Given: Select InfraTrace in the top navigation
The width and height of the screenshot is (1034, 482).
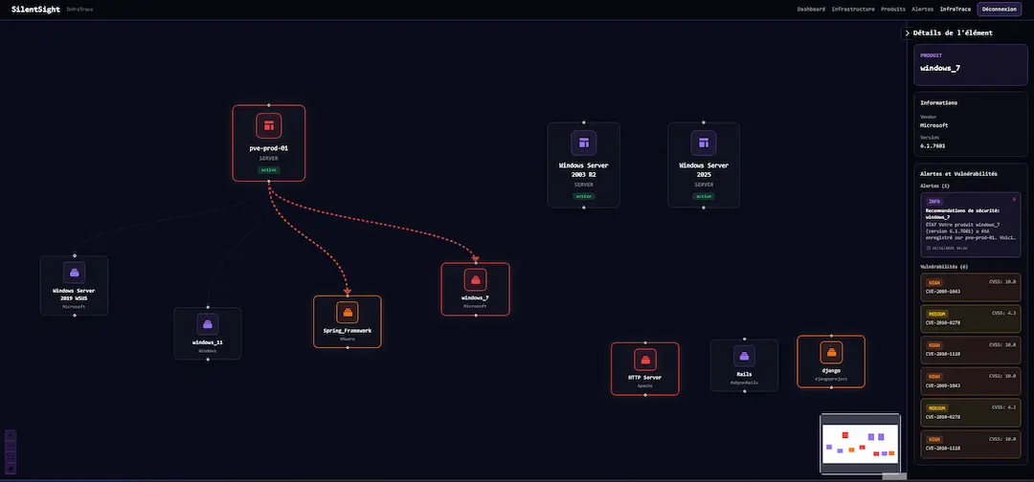Looking at the screenshot, I should click(x=955, y=10).
